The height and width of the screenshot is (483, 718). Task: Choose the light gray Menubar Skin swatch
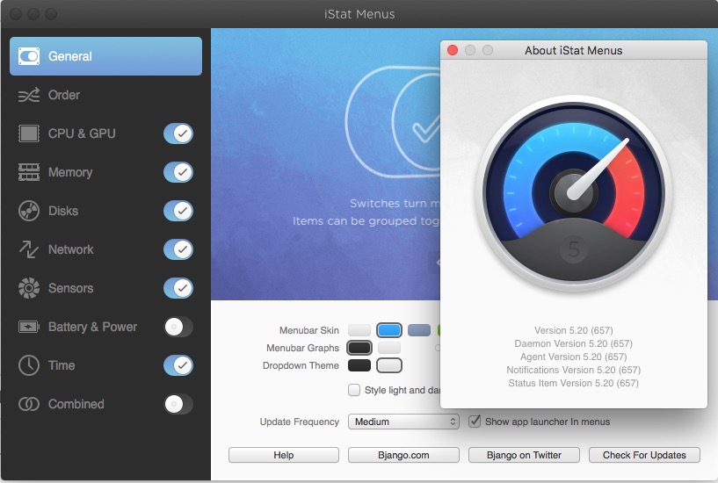pos(359,330)
